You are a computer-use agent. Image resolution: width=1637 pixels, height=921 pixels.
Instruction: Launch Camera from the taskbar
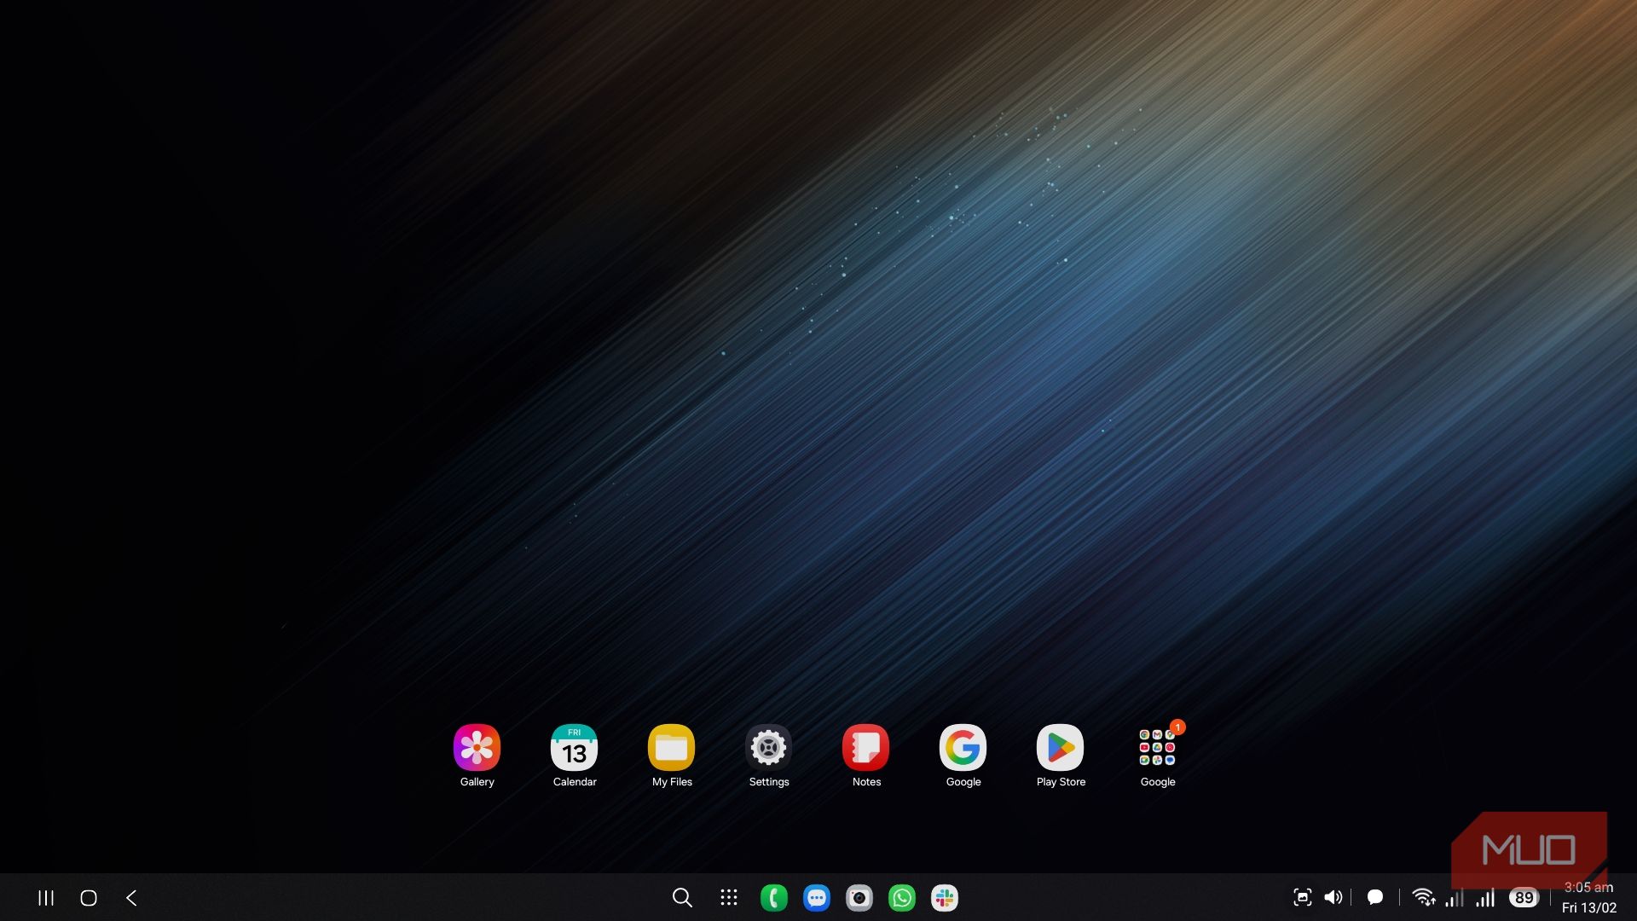[x=859, y=898]
